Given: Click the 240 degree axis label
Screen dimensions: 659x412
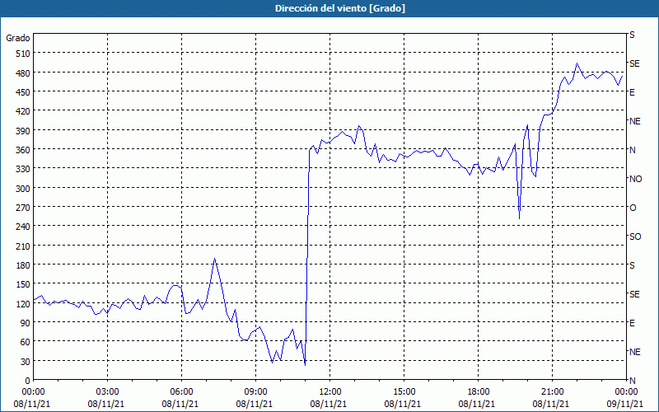Looking at the screenshot, I should (x=23, y=227).
